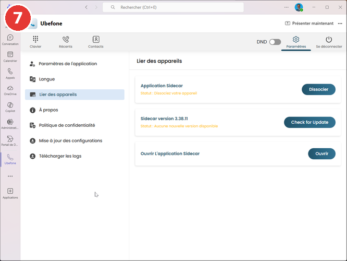This screenshot has height=261, width=347.
Task: Minimize the Teams window
Action: point(314,7)
